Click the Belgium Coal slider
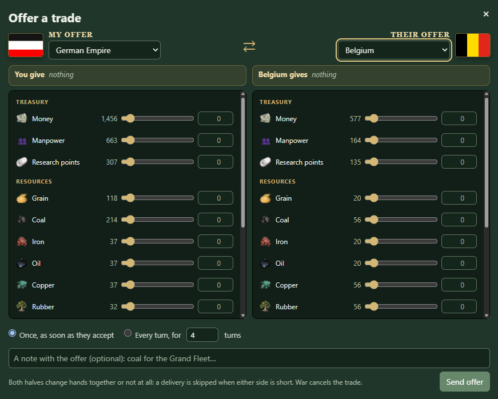The height and width of the screenshot is (399, 498). 401,220
